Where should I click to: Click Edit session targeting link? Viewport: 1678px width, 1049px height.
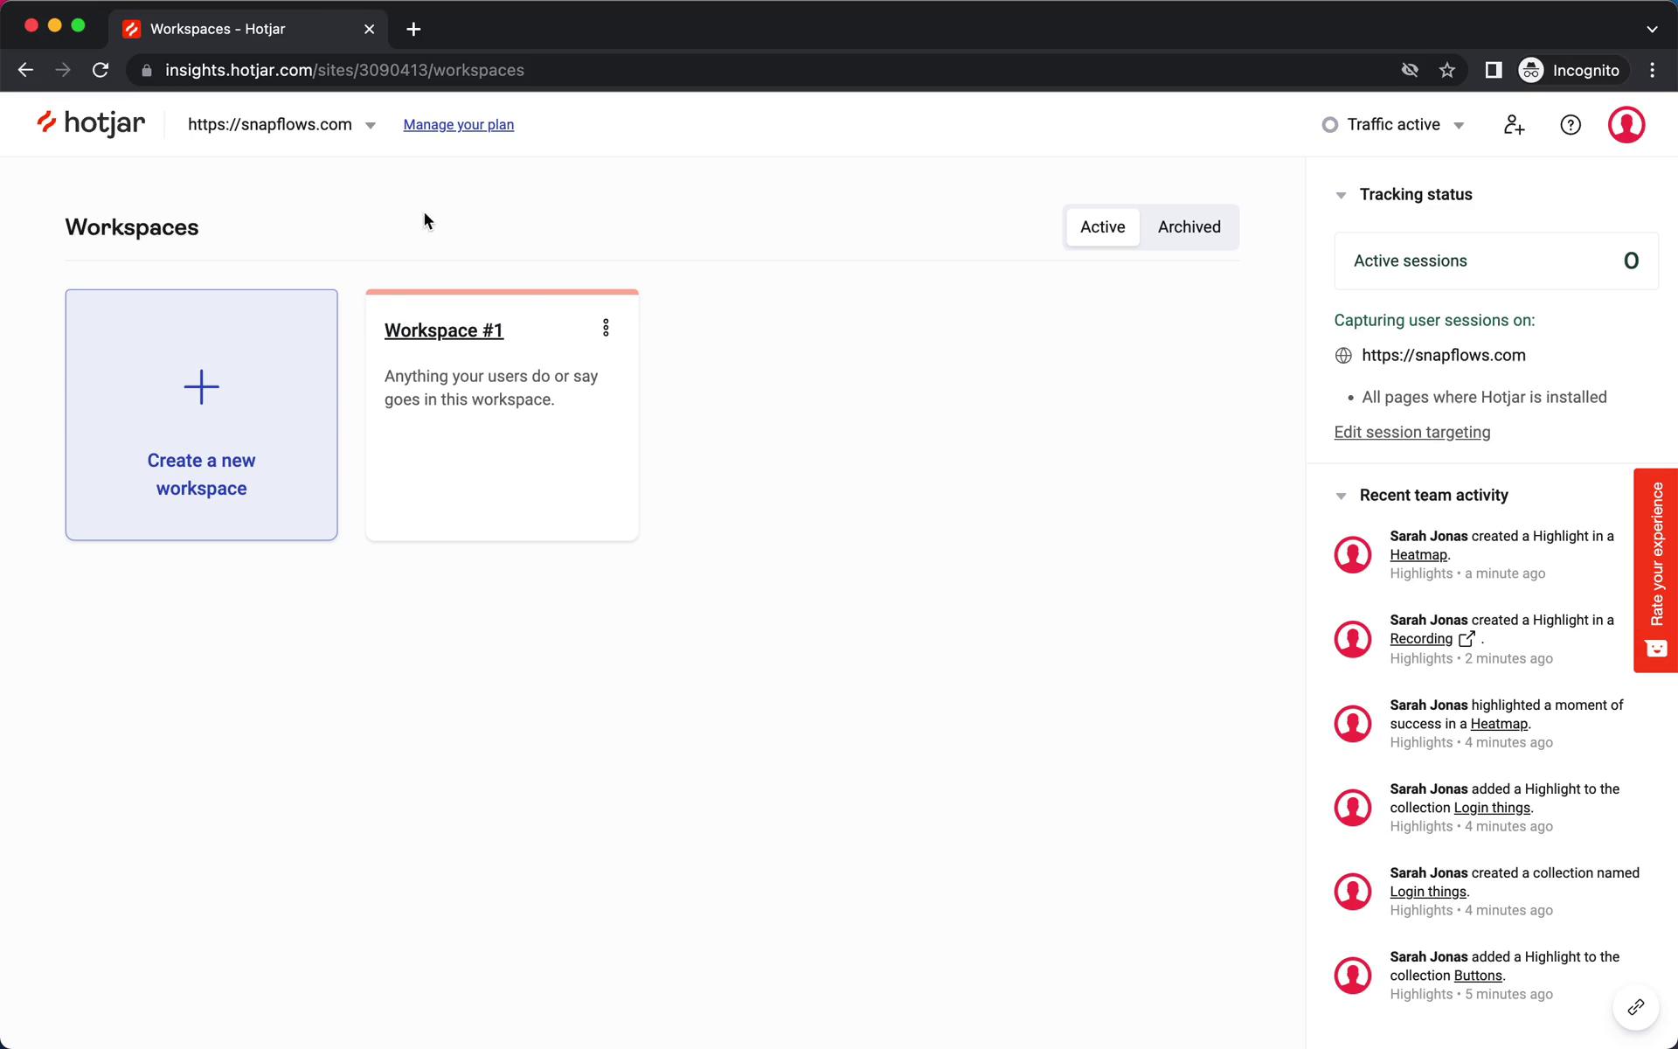tap(1411, 432)
